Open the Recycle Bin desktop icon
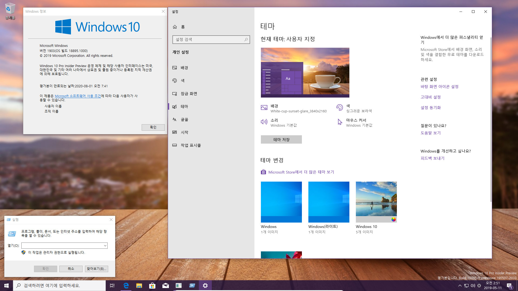 (10, 11)
